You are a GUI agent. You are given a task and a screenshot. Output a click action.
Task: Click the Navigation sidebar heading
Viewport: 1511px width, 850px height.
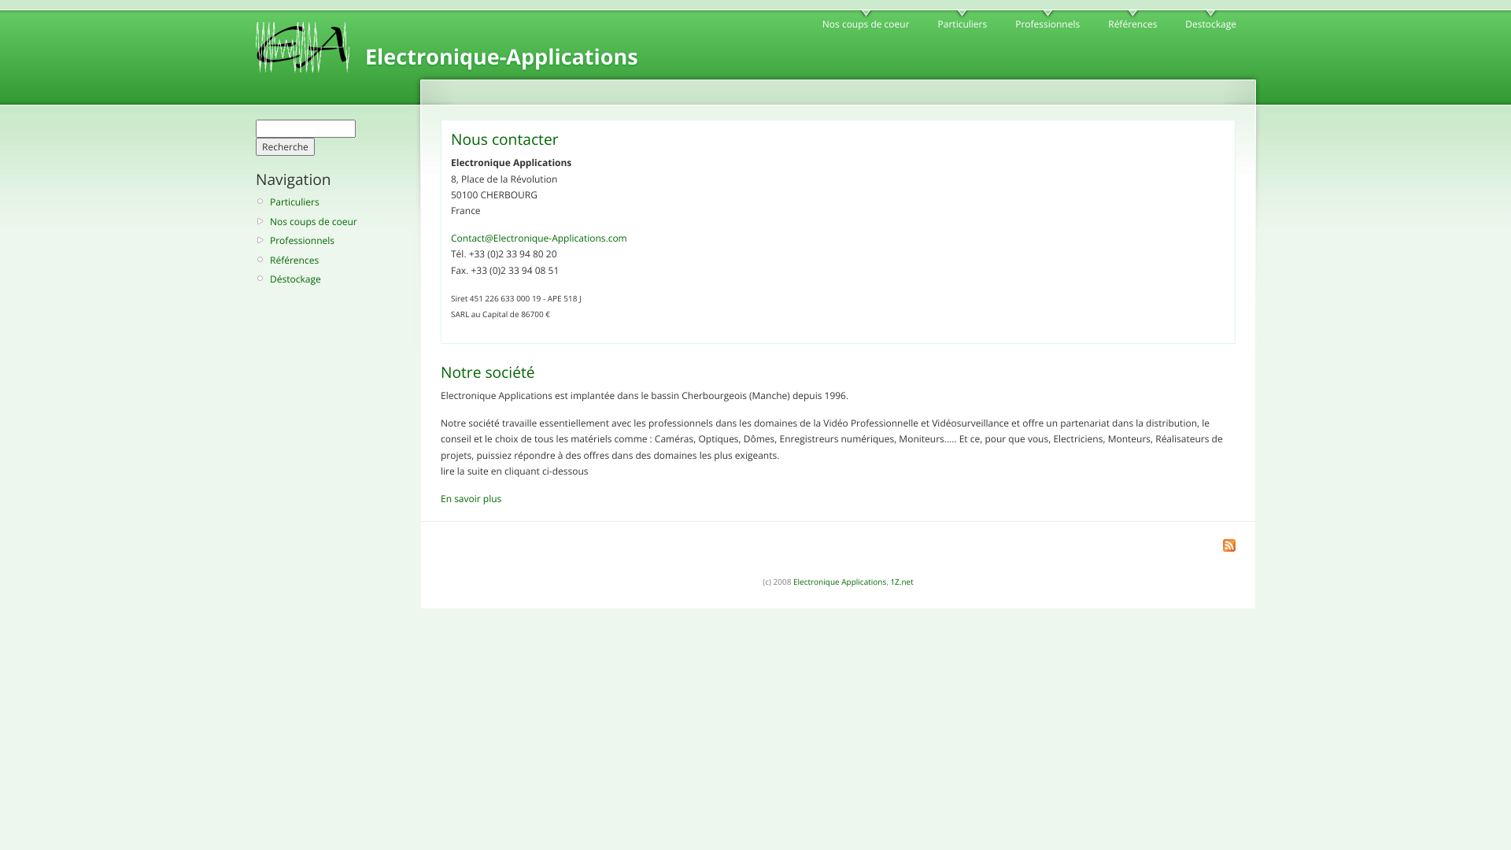click(294, 179)
